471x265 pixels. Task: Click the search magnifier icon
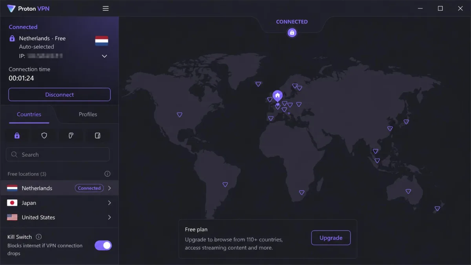(14, 155)
